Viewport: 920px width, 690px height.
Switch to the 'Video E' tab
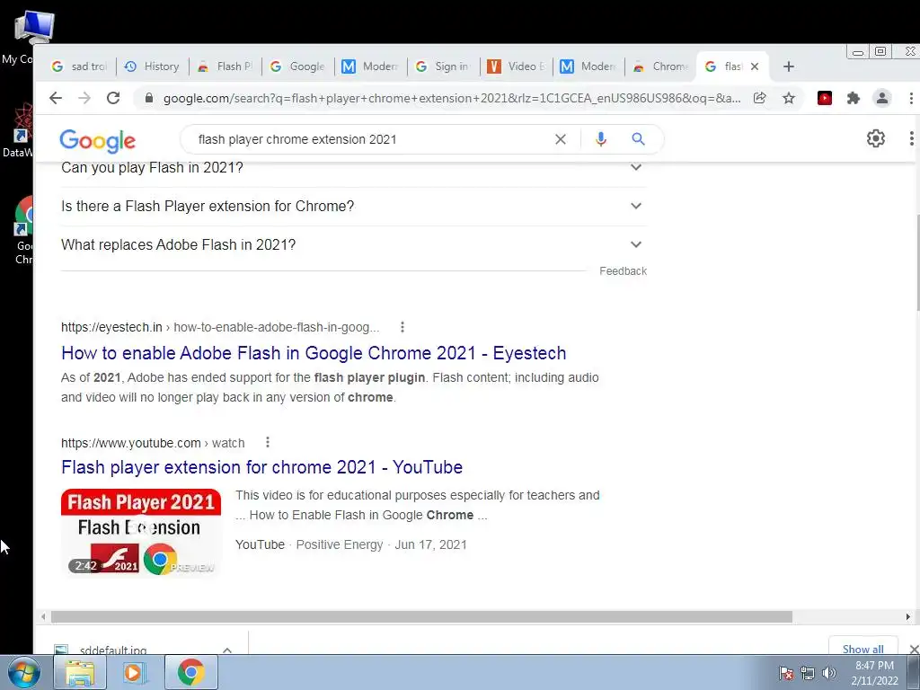pos(517,66)
